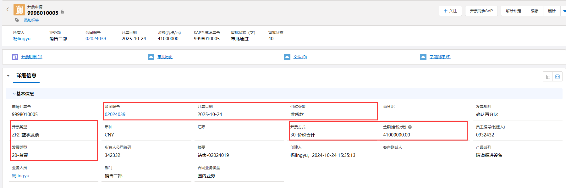Toggle the full-width expand layout icon
The image size is (566, 188).
point(558,77)
